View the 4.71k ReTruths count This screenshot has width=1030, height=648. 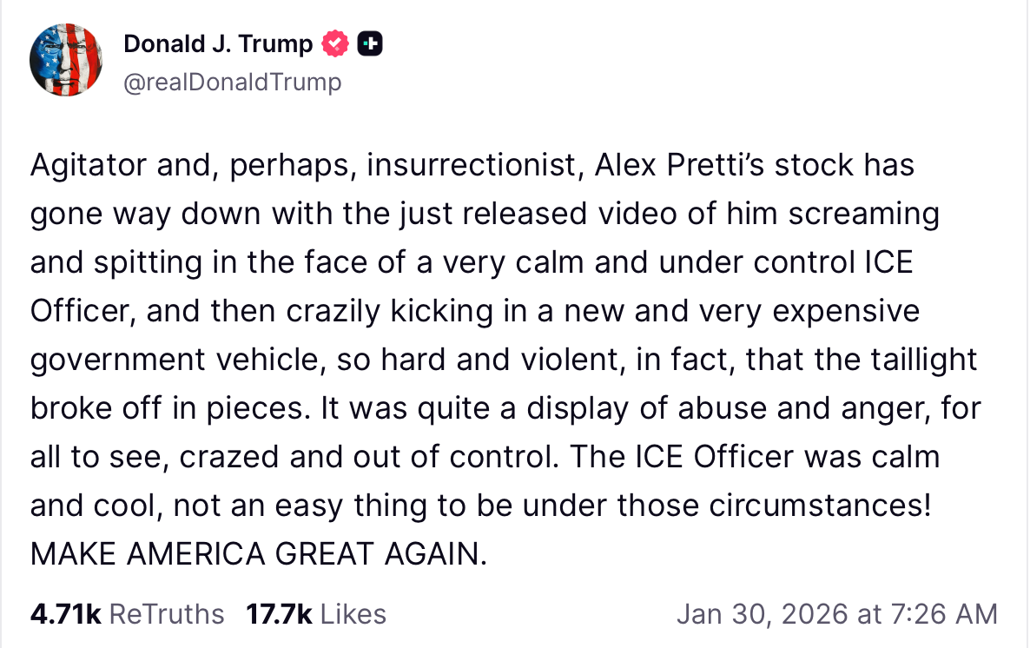click(66, 614)
